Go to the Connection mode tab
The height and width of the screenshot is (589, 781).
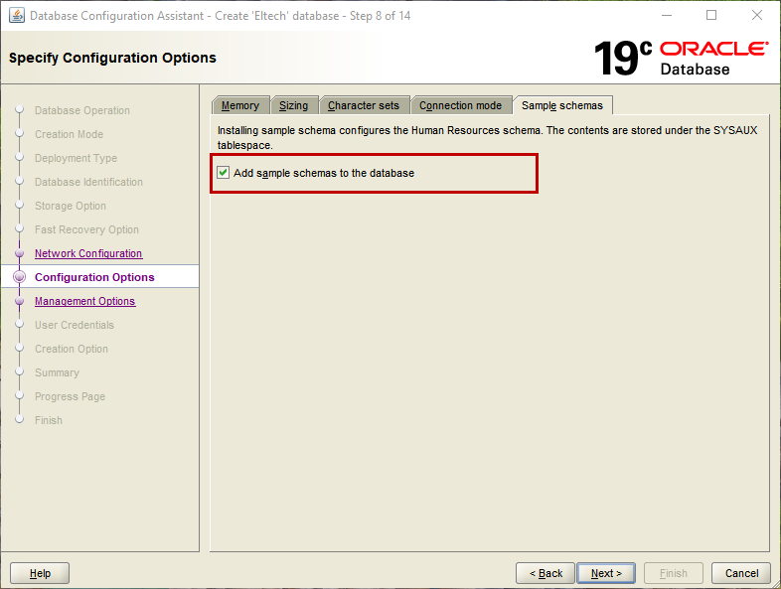pos(461,105)
